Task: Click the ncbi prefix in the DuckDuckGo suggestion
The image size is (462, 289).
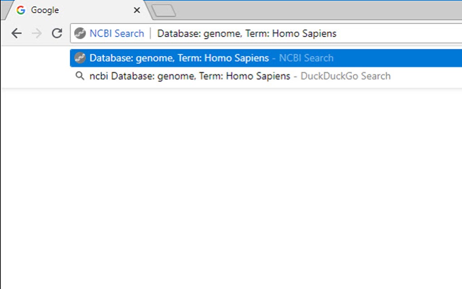Action: click(96, 76)
